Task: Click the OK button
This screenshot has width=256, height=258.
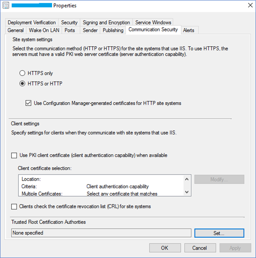Action: click(165, 248)
